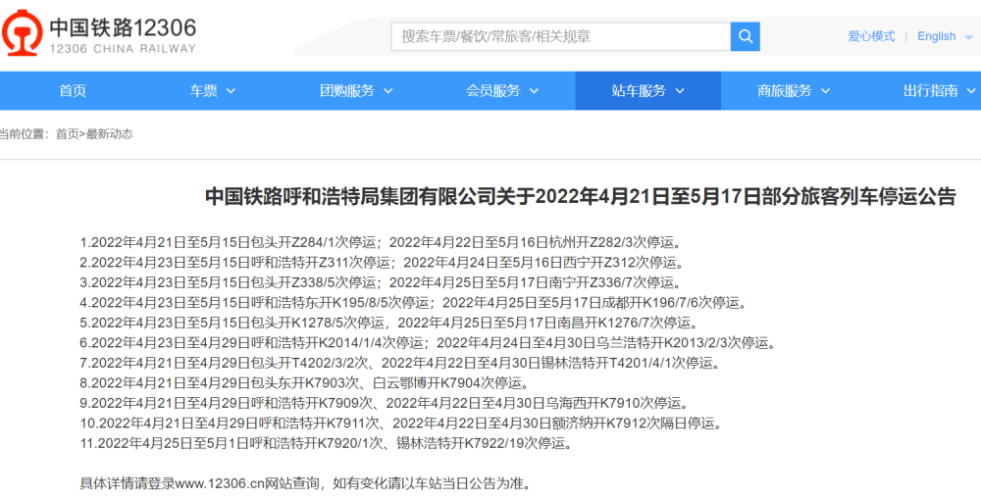Switch site language to English

click(x=936, y=36)
